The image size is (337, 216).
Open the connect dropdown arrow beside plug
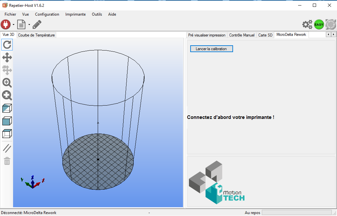(x=13, y=25)
